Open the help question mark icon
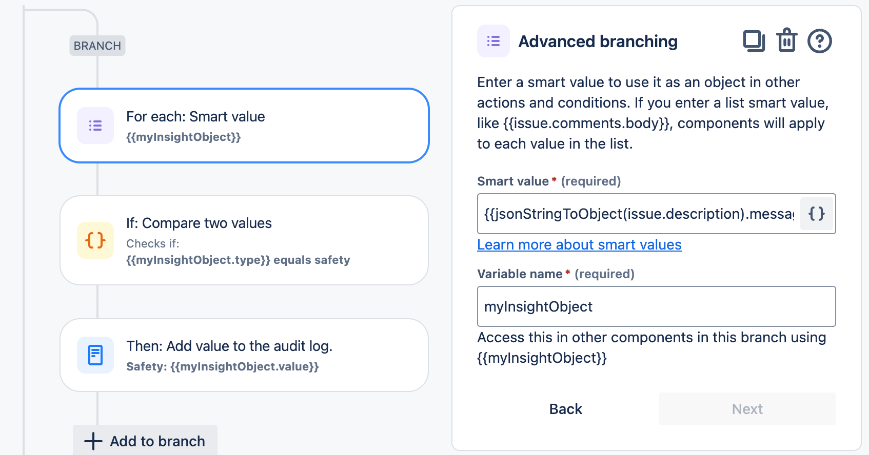The width and height of the screenshot is (869, 455). pyautogui.click(x=819, y=41)
